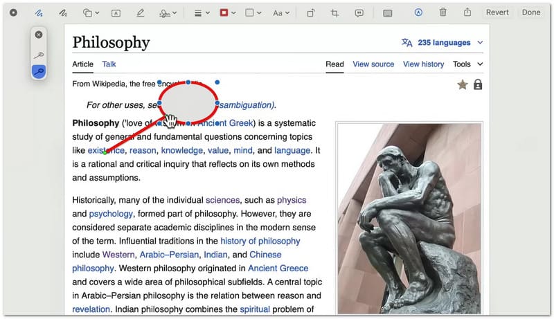
Task: Open the reason link
Action: (143, 151)
